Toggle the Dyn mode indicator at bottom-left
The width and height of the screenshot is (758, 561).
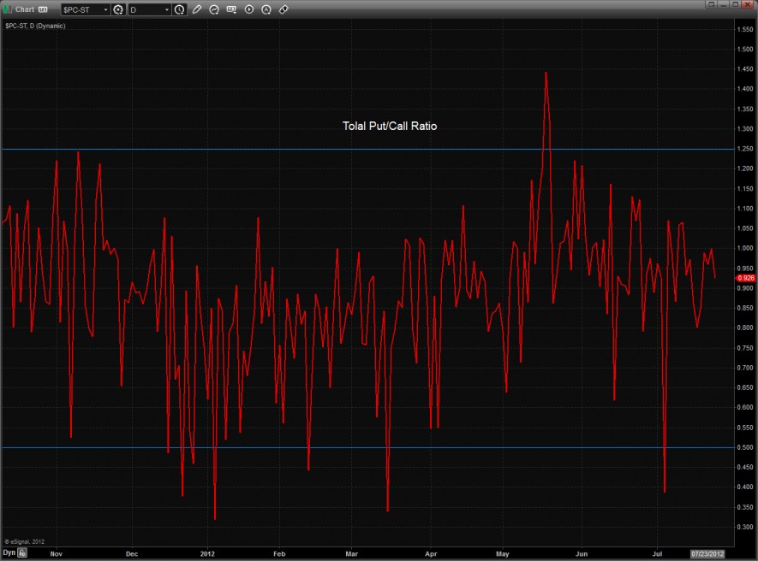[x=9, y=553]
